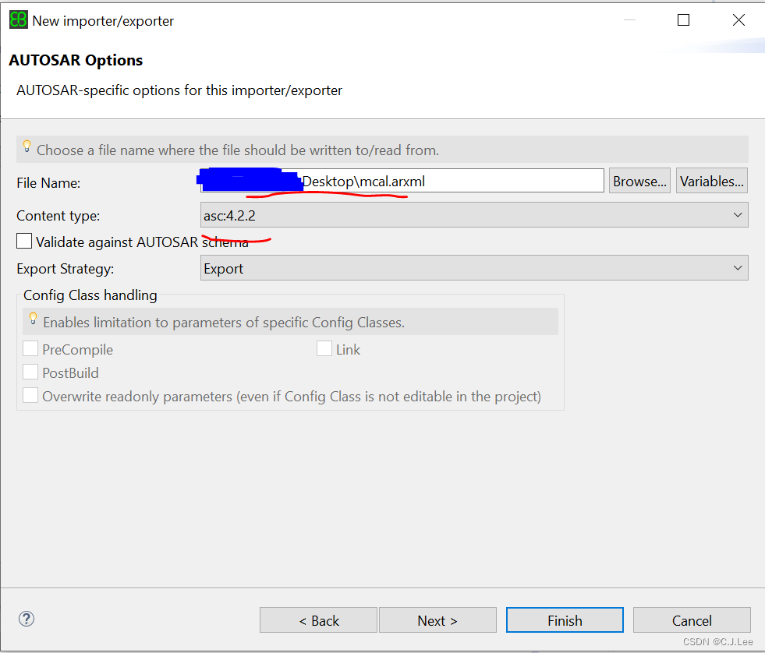This screenshot has height=653, width=765.
Task: Click the File Name input field
Action: point(402,181)
